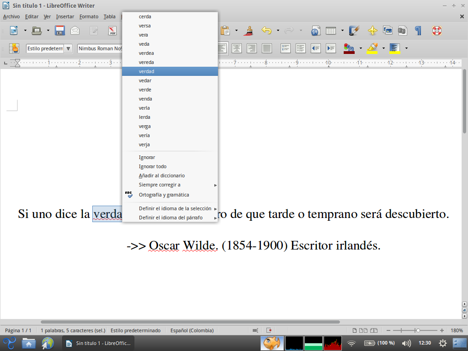Viewport: 468px width, 351px height.
Task: Open the Gallery icon
Action: click(388, 31)
